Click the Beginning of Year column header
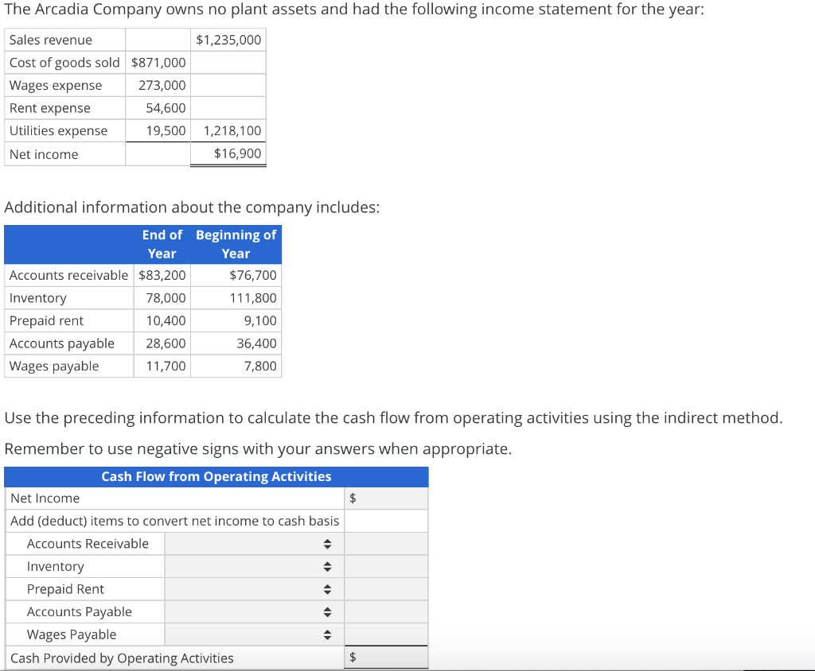The height and width of the screenshot is (671, 815). 236,244
